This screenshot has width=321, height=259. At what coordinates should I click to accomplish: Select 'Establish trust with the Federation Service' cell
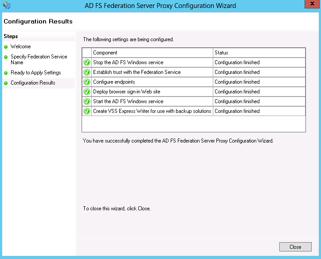pyautogui.click(x=152, y=72)
